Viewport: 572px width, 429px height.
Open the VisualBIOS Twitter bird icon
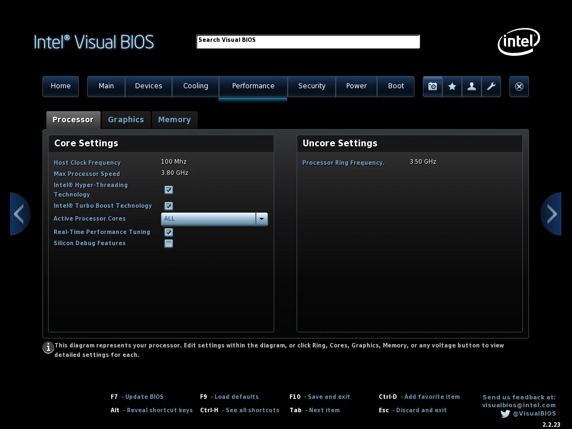[x=505, y=414]
